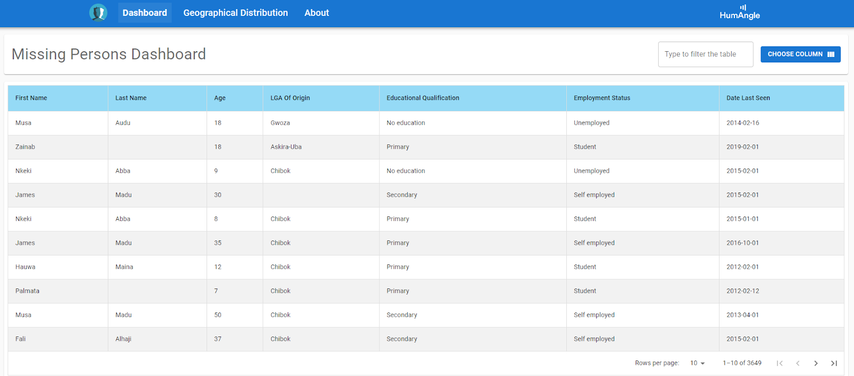Screen dimensions: 854x376
Task: Open the Dashboard tab
Action: click(145, 13)
